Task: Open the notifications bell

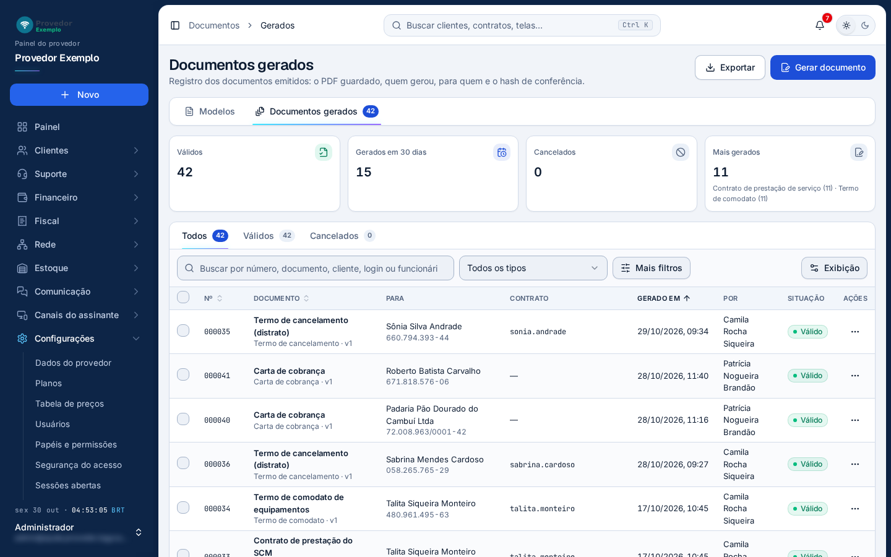Action: tap(820, 25)
